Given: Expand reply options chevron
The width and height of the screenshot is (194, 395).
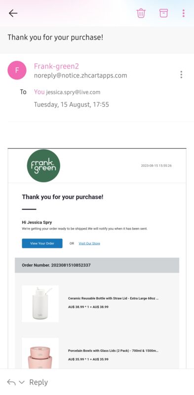Looking at the screenshot, I should pyautogui.click(x=22, y=382).
